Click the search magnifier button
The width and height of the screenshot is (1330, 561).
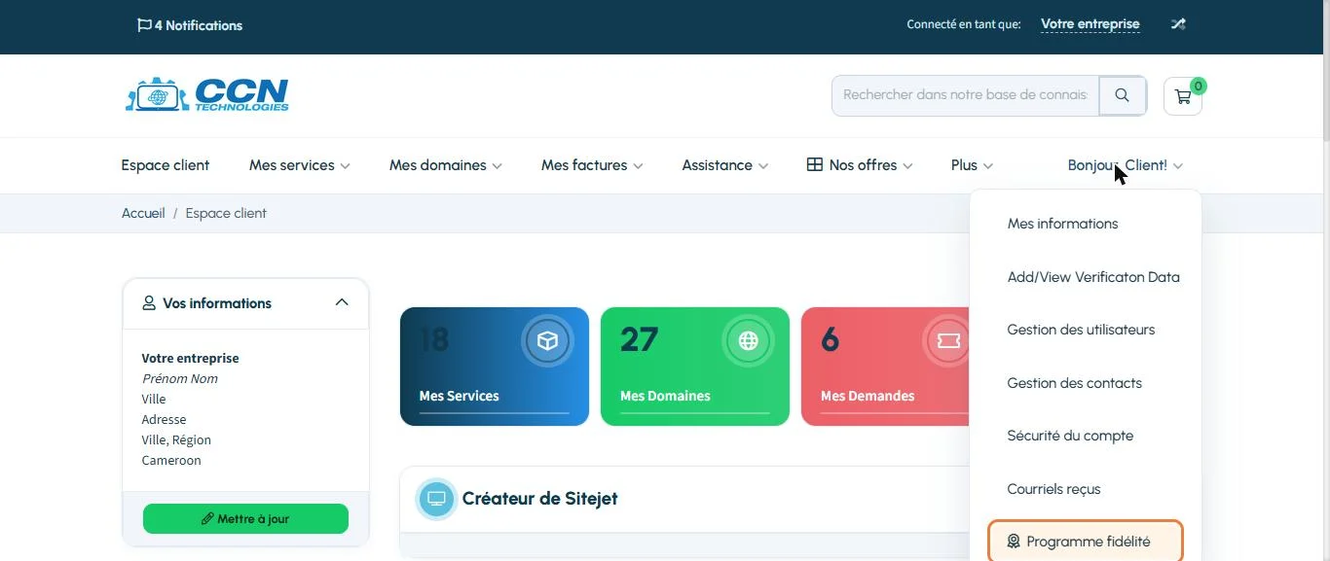1123,95
